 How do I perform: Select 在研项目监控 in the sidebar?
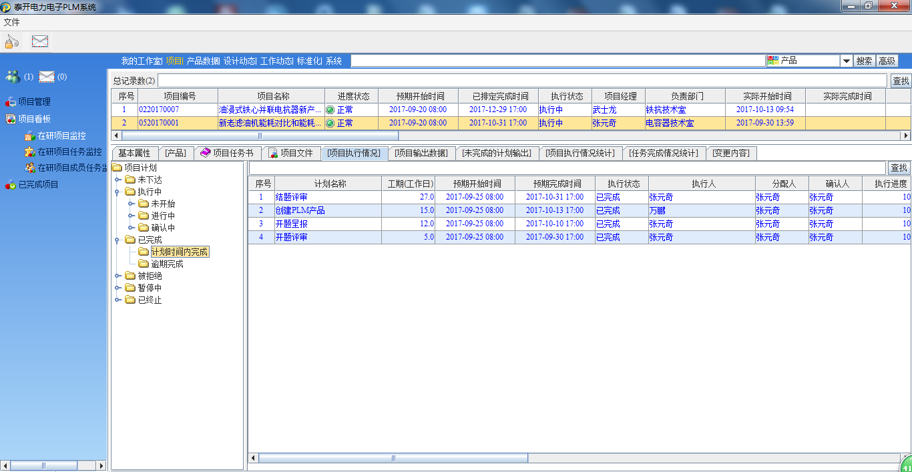[x=61, y=136]
